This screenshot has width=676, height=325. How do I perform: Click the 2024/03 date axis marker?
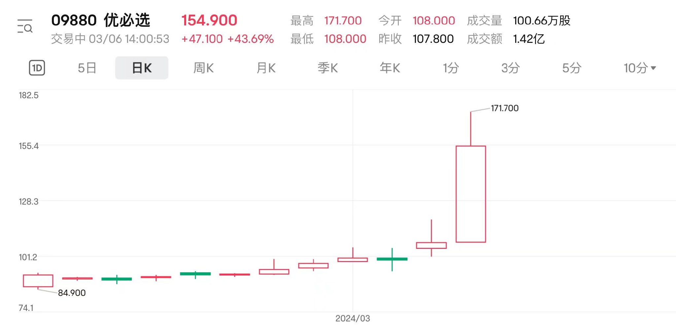click(x=353, y=318)
